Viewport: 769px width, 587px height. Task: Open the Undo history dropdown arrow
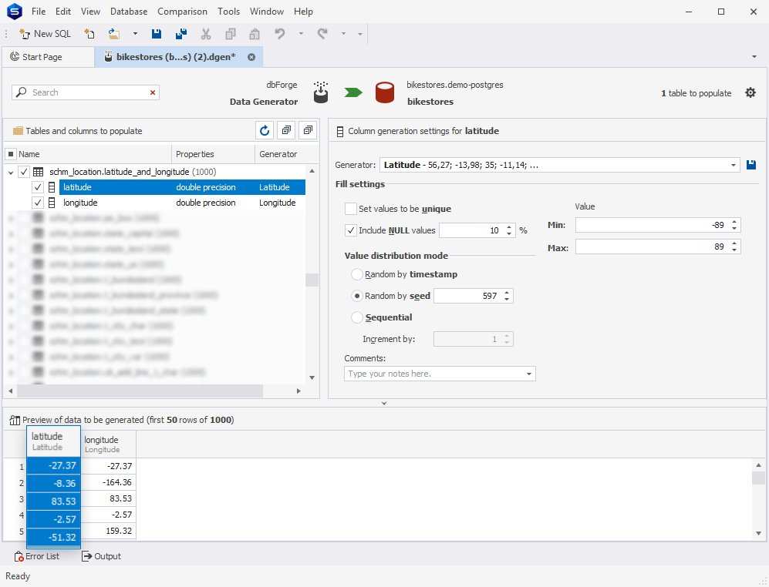point(301,34)
